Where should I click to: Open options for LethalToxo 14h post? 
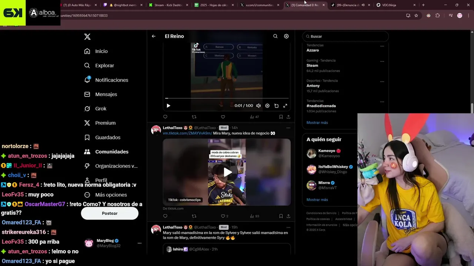coord(288,128)
